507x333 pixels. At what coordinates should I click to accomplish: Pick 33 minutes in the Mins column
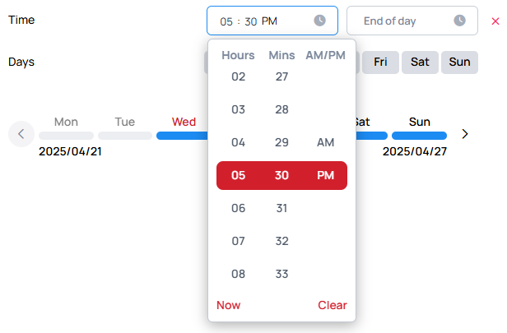(281, 275)
